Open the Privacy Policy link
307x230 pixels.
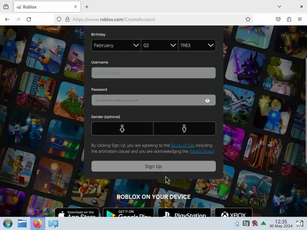coord(202,151)
